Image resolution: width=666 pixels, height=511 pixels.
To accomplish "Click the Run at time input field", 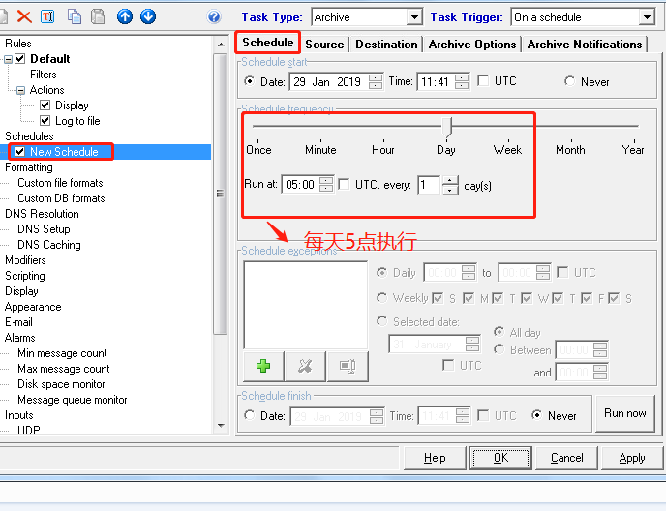I will 300,185.
